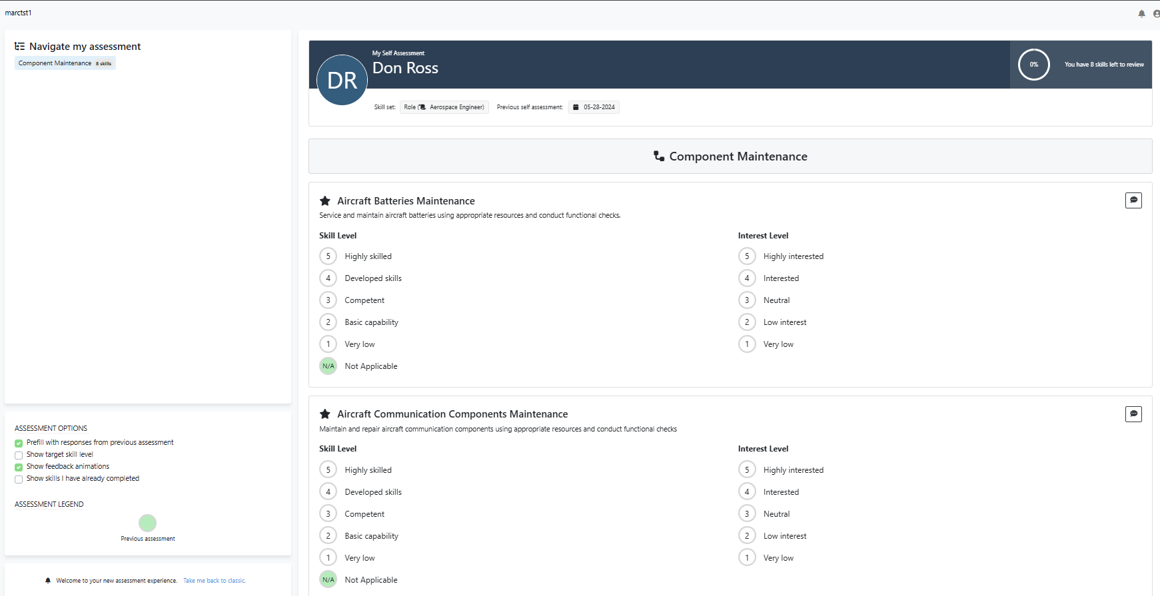1160x596 pixels.
Task: Select Highly skilled for Aircraft Batteries Maintenance
Action: (328, 256)
